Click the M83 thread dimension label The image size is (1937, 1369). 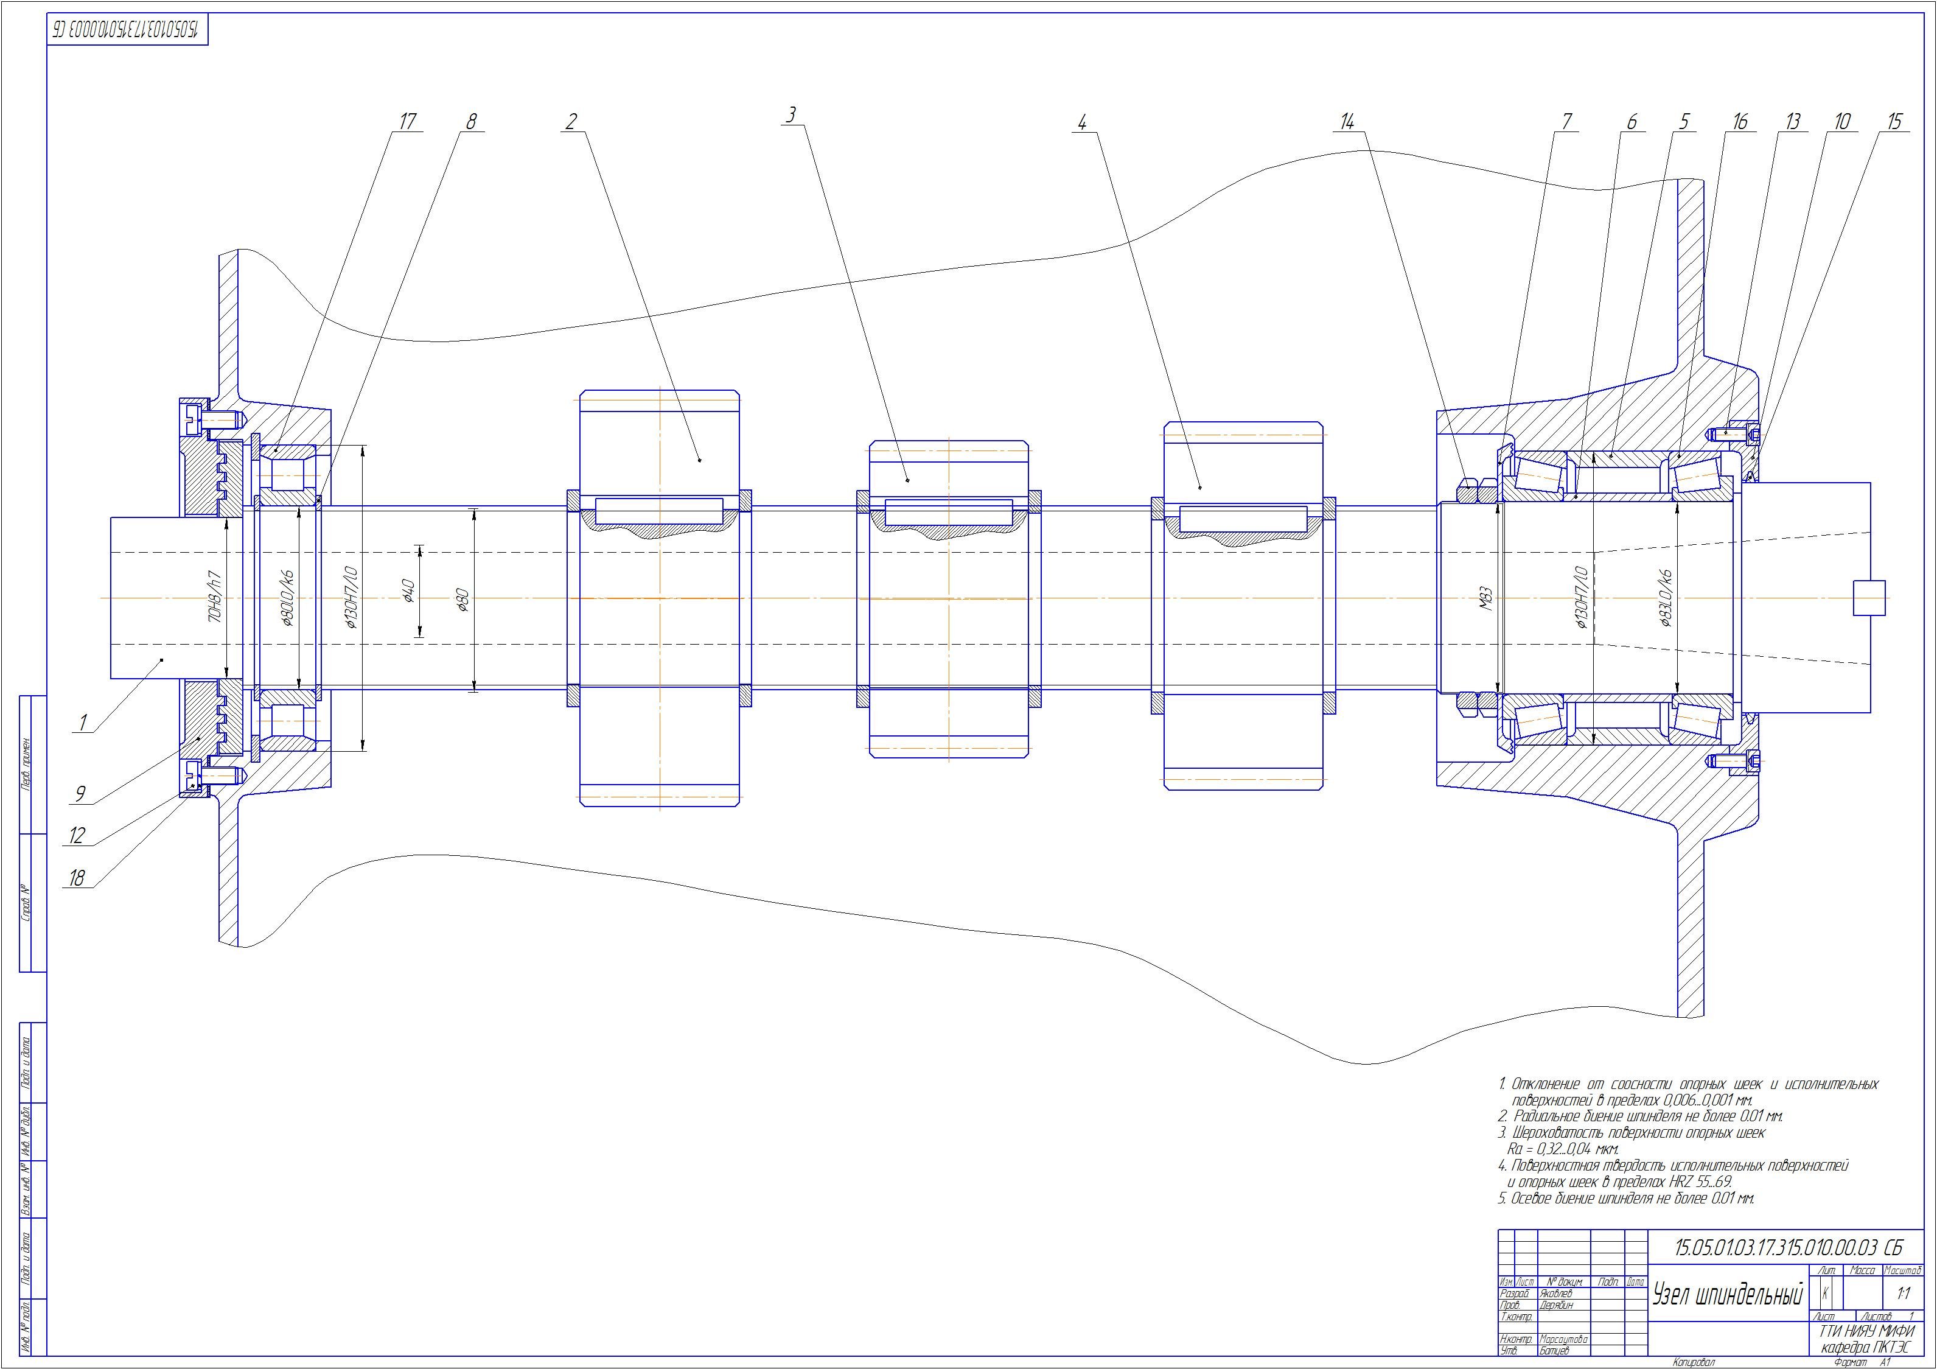point(1487,598)
